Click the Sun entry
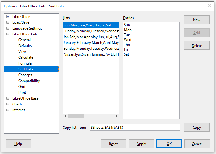 click(127, 25)
